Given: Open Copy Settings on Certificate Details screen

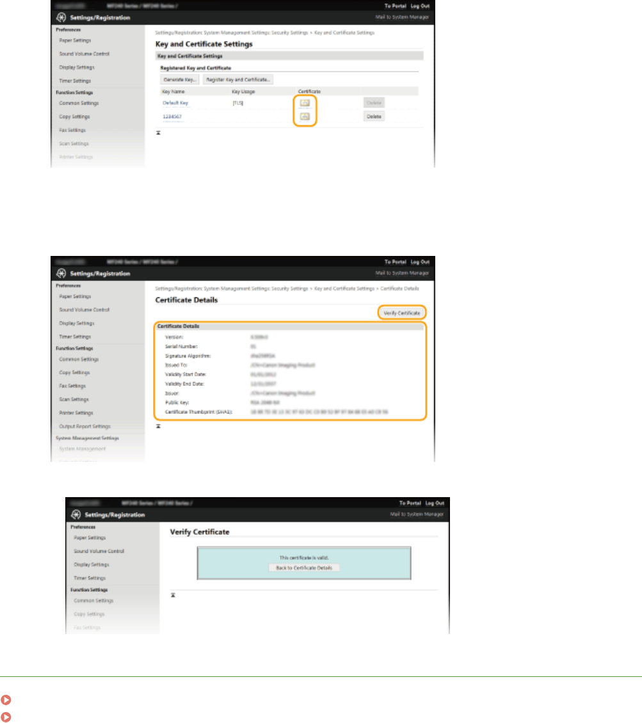Looking at the screenshot, I should click(x=75, y=372).
